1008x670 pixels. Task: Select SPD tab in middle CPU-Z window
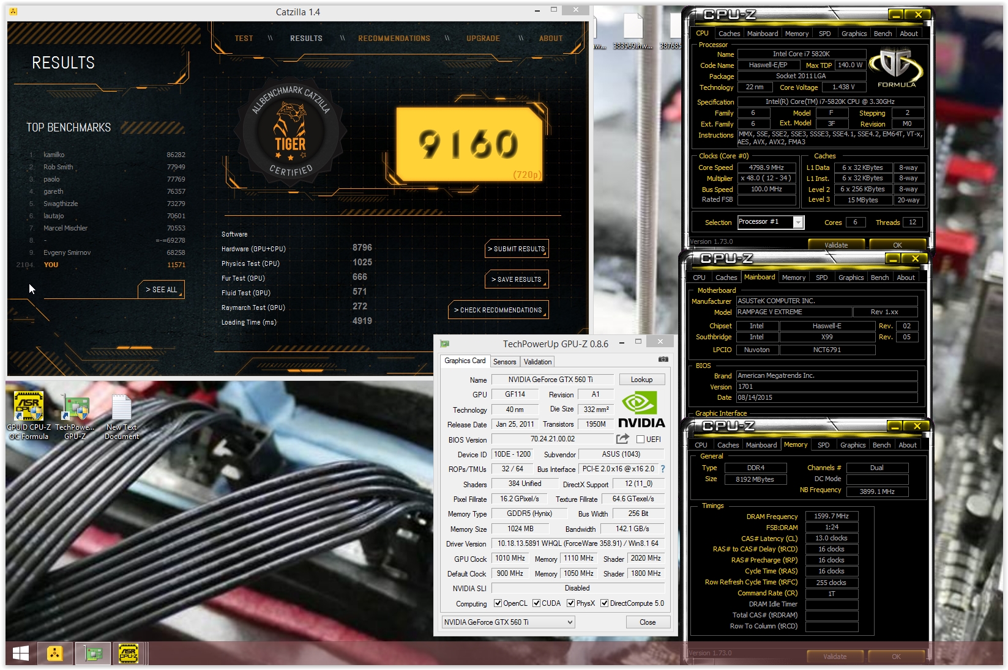coord(821,278)
